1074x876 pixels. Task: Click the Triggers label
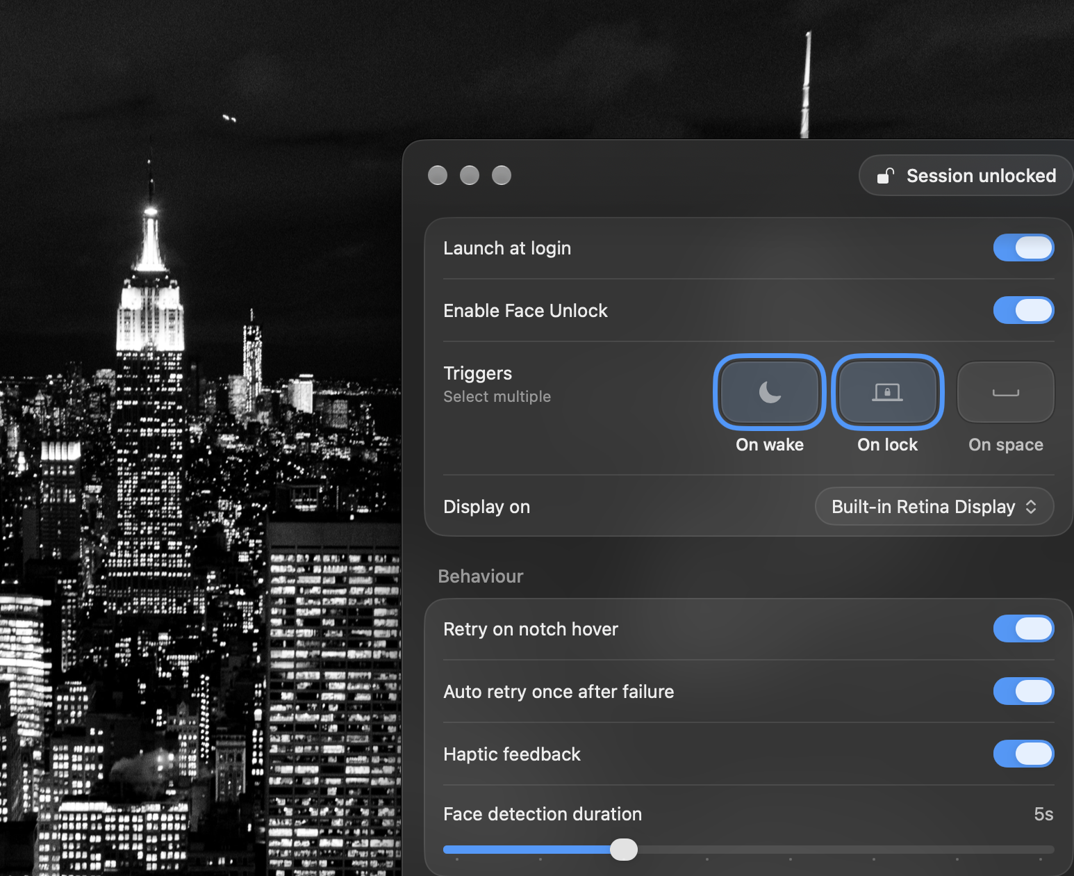click(x=478, y=373)
